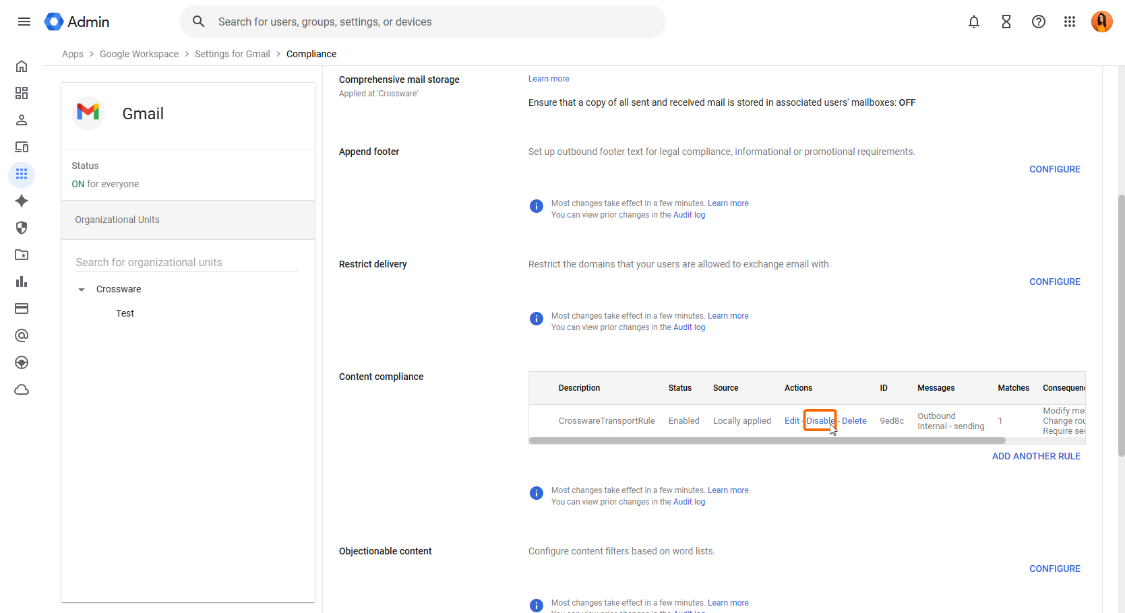Open the notifications bell
This screenshot has width=1125, height=613.
coord(973,22)
